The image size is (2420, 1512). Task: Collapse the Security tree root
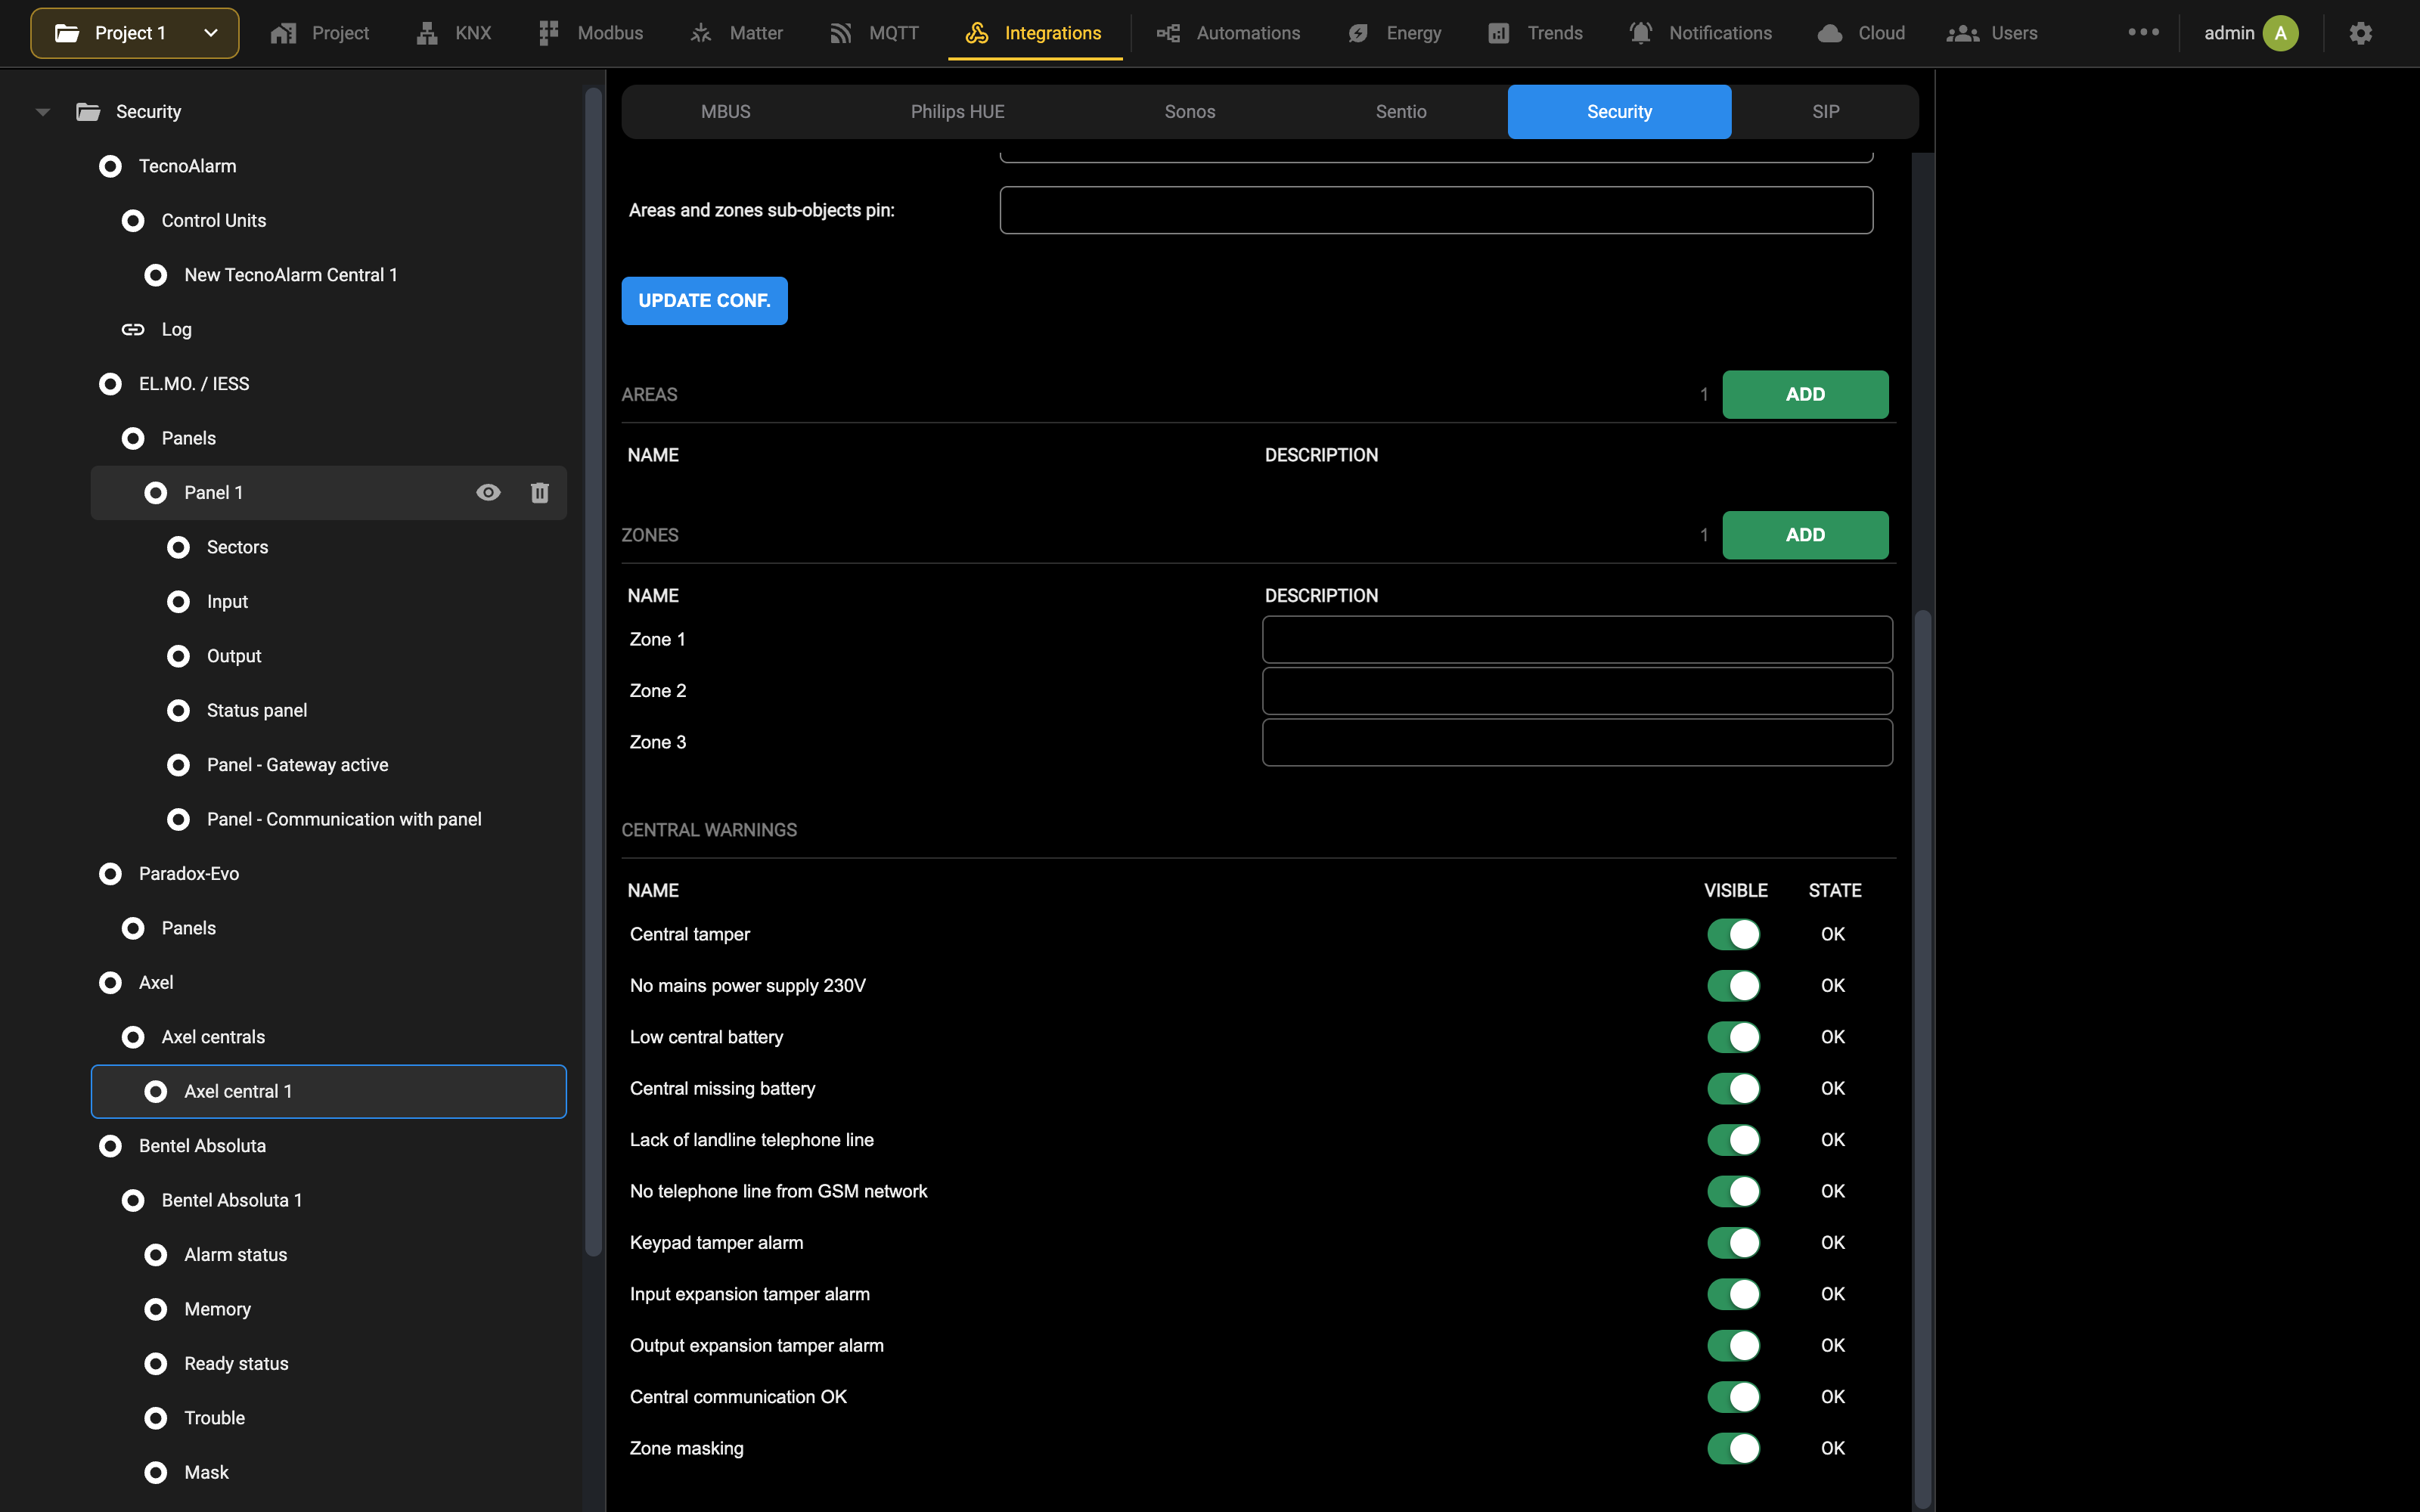(x=42, y=112)
